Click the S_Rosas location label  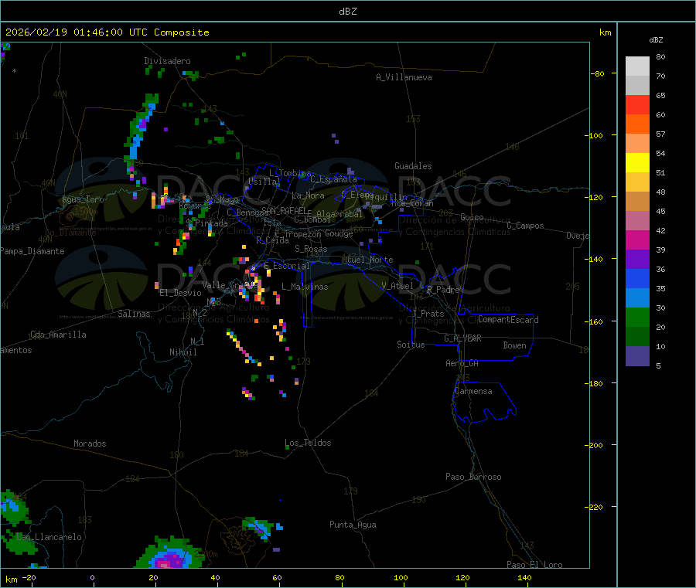[311, 249]
